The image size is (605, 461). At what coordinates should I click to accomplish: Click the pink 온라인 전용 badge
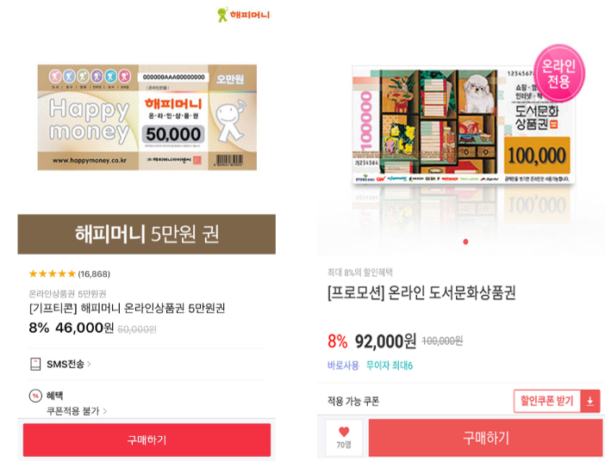559,73
